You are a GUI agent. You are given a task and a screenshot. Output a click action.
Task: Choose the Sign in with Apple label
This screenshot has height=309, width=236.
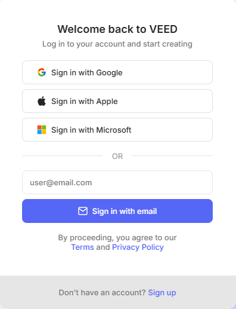tap(85, 102)
